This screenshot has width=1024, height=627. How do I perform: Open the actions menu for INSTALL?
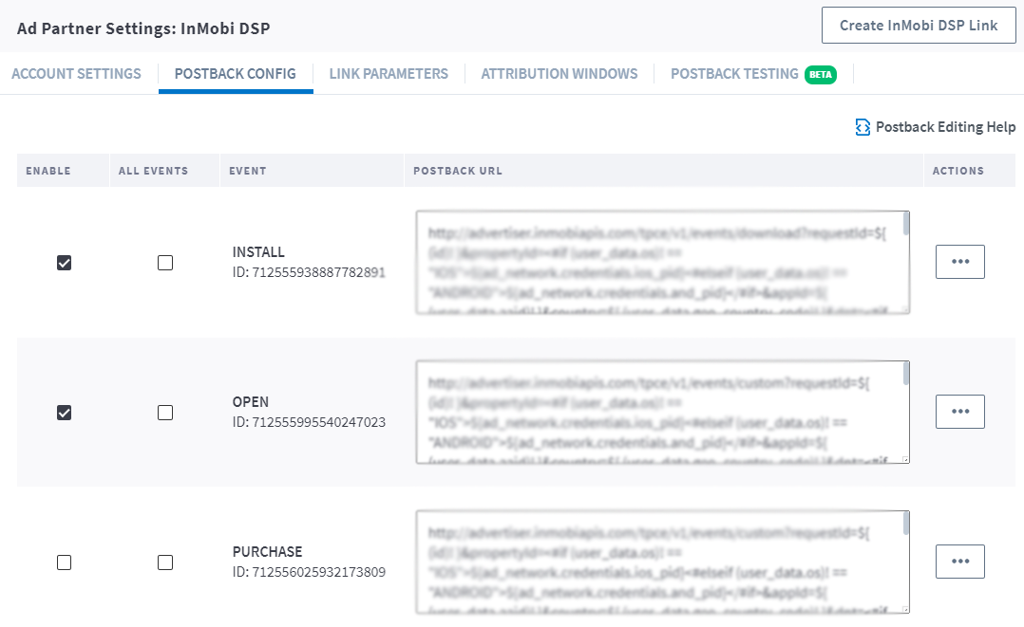pyautogui.click(x=960, y=262)
